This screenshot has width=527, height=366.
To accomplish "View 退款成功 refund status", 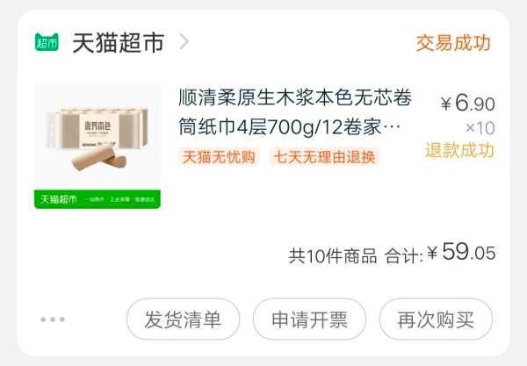I will click(x=459, y=150).
